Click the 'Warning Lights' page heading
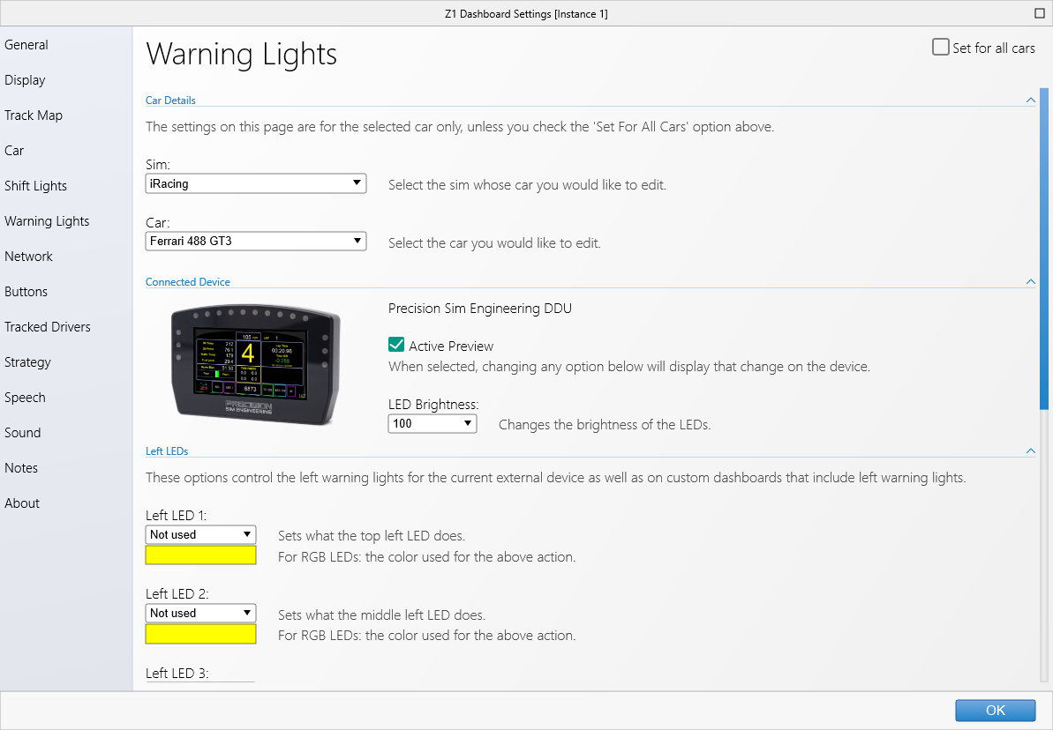 point(242,55)
